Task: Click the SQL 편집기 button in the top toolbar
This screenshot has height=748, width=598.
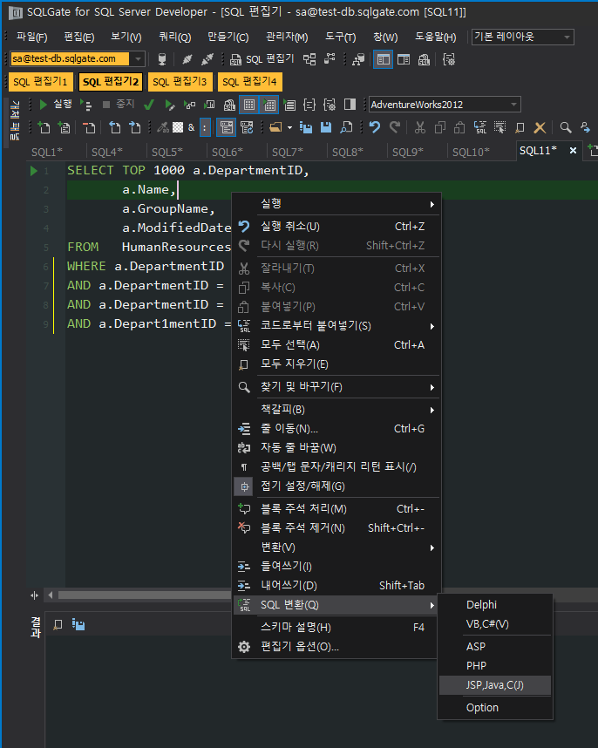Action: pyautogui.click(x=262, y=59)
